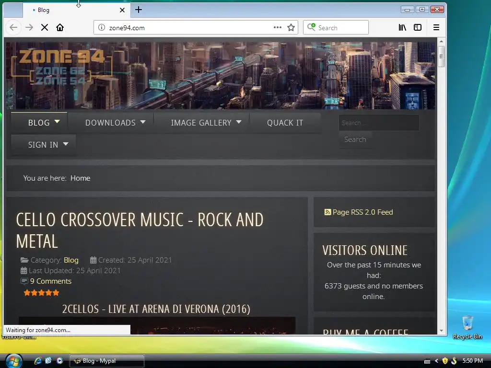Launch Internet Explorer from quick launch

click(x=38, y=361)
